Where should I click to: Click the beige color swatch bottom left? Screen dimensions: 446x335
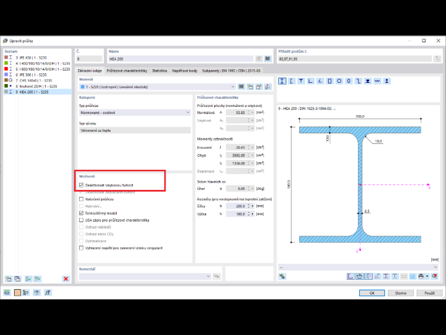coord(18,293)
